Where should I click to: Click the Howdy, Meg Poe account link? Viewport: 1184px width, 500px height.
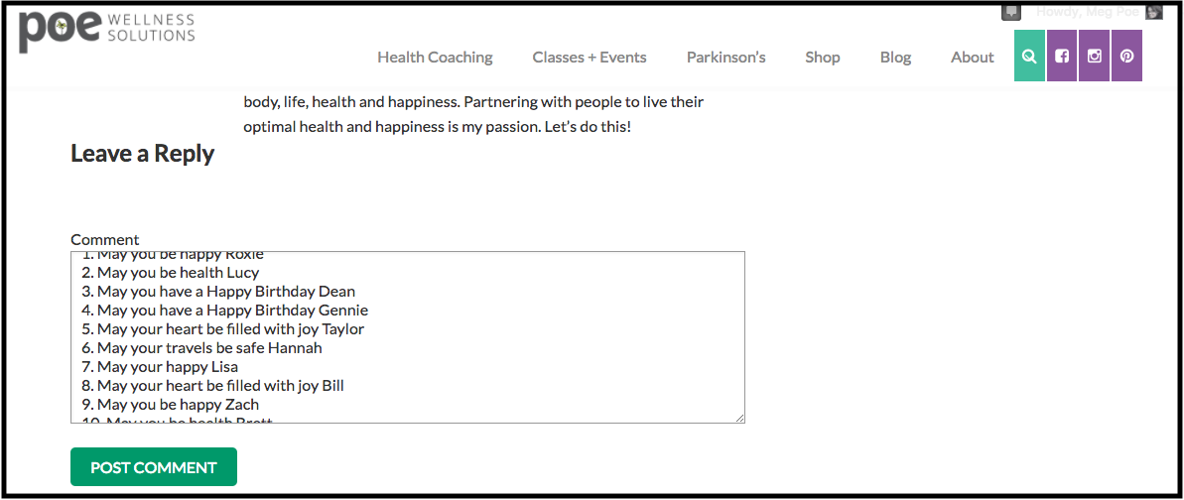point(1087,12)
